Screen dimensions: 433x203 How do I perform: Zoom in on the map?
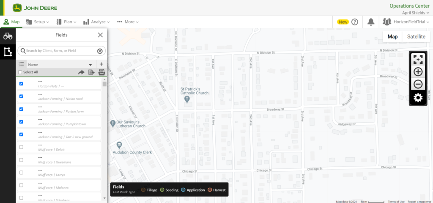click(418, 72)
